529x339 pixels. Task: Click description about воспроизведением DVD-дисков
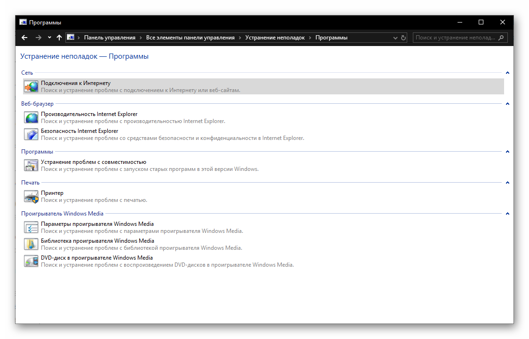[x=167, y=265]
